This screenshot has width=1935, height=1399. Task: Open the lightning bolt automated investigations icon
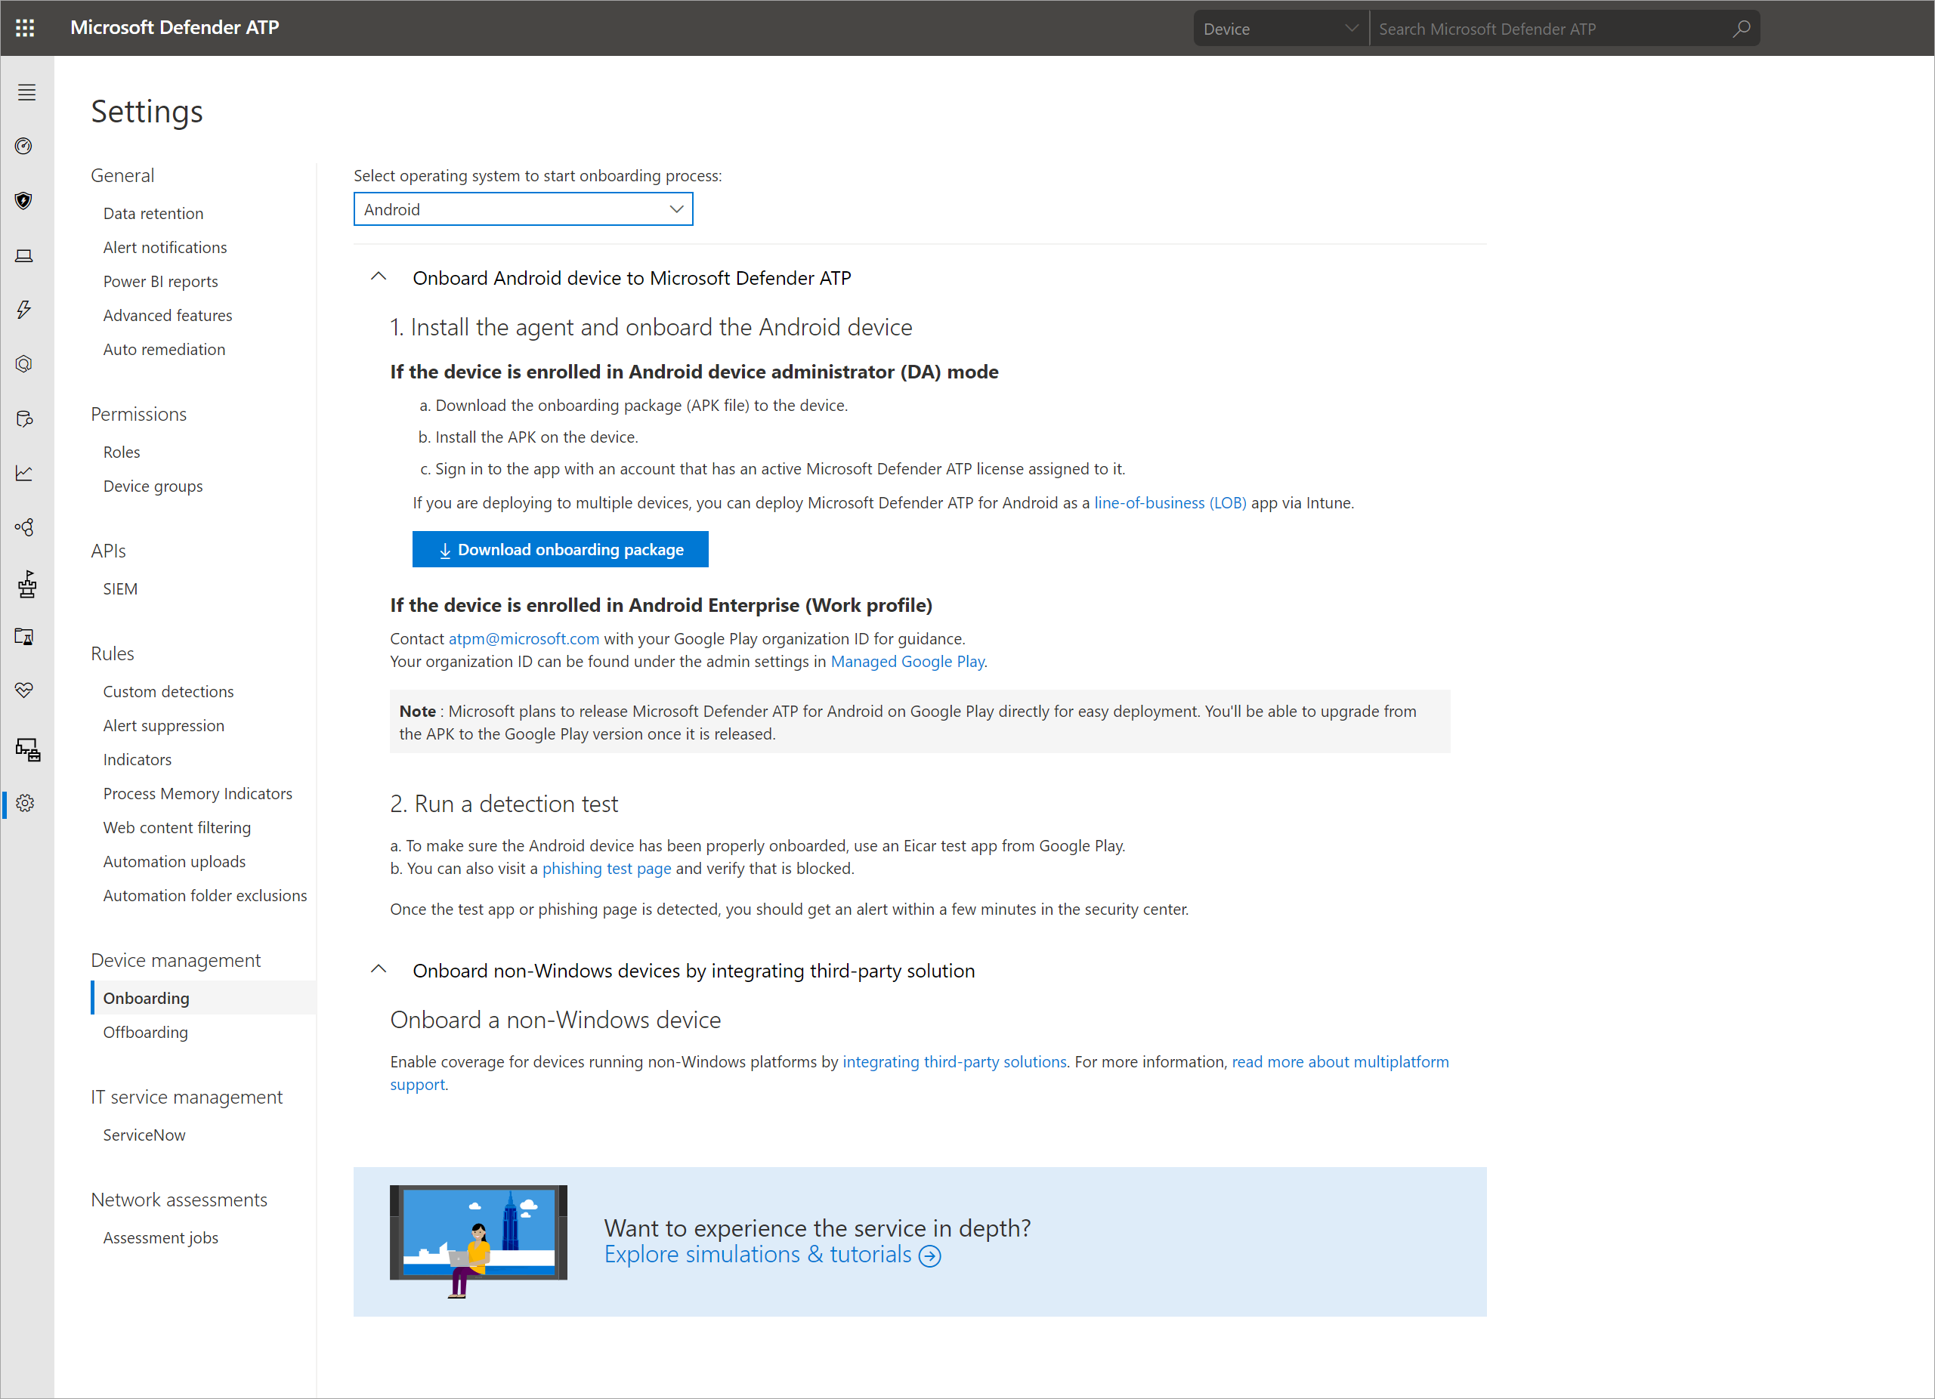click(25, 309)
